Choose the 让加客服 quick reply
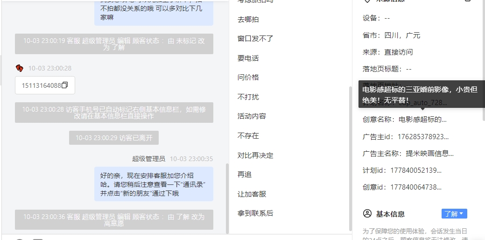Viewport: 485px width, 240px height. 252,194
